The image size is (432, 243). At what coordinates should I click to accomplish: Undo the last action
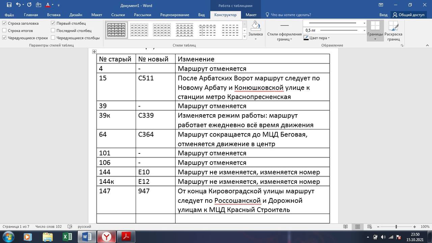(x=18, y=5)
